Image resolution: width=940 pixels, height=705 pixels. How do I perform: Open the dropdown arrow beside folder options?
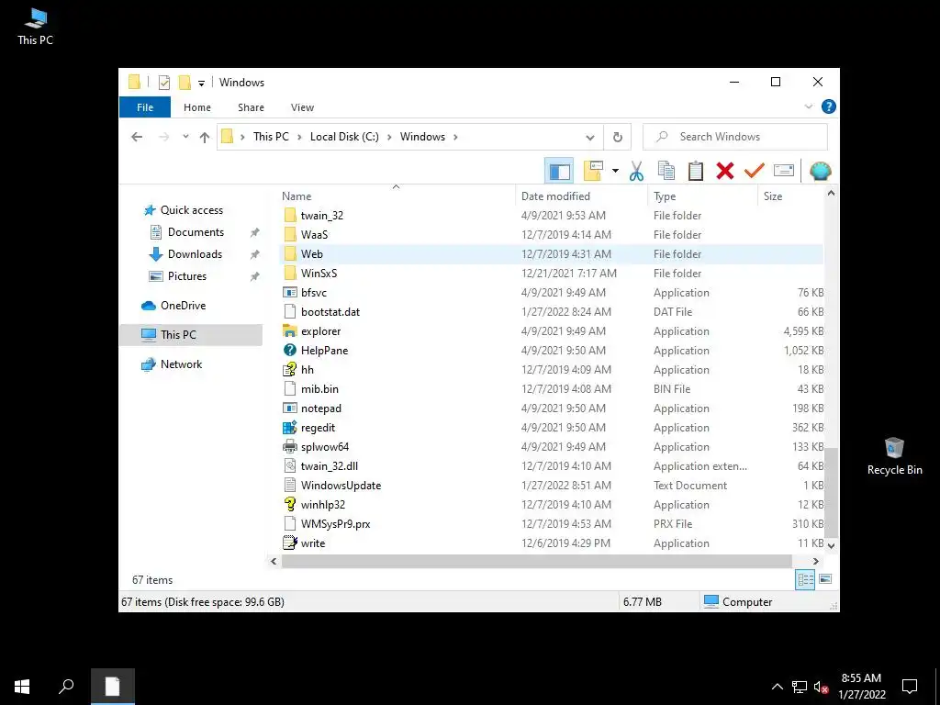tap(615, 172)
